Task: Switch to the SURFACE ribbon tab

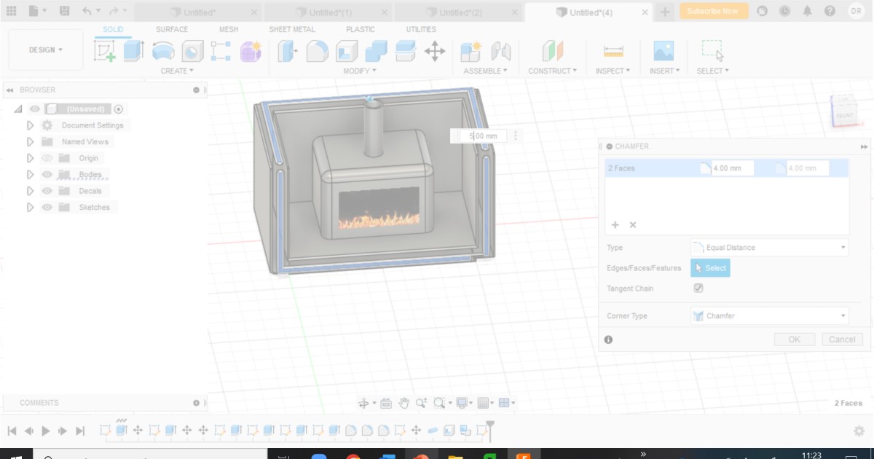Action: pos(171,29)
